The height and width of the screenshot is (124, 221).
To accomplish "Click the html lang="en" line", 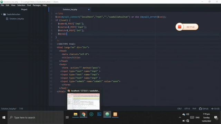I will (x=73, y=48).
